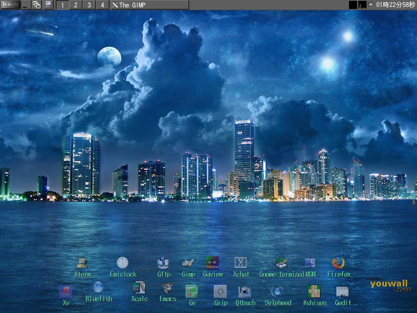Click the mail envelope tray icon
Viewport: 417px width, 313px height.
[370, 4]
